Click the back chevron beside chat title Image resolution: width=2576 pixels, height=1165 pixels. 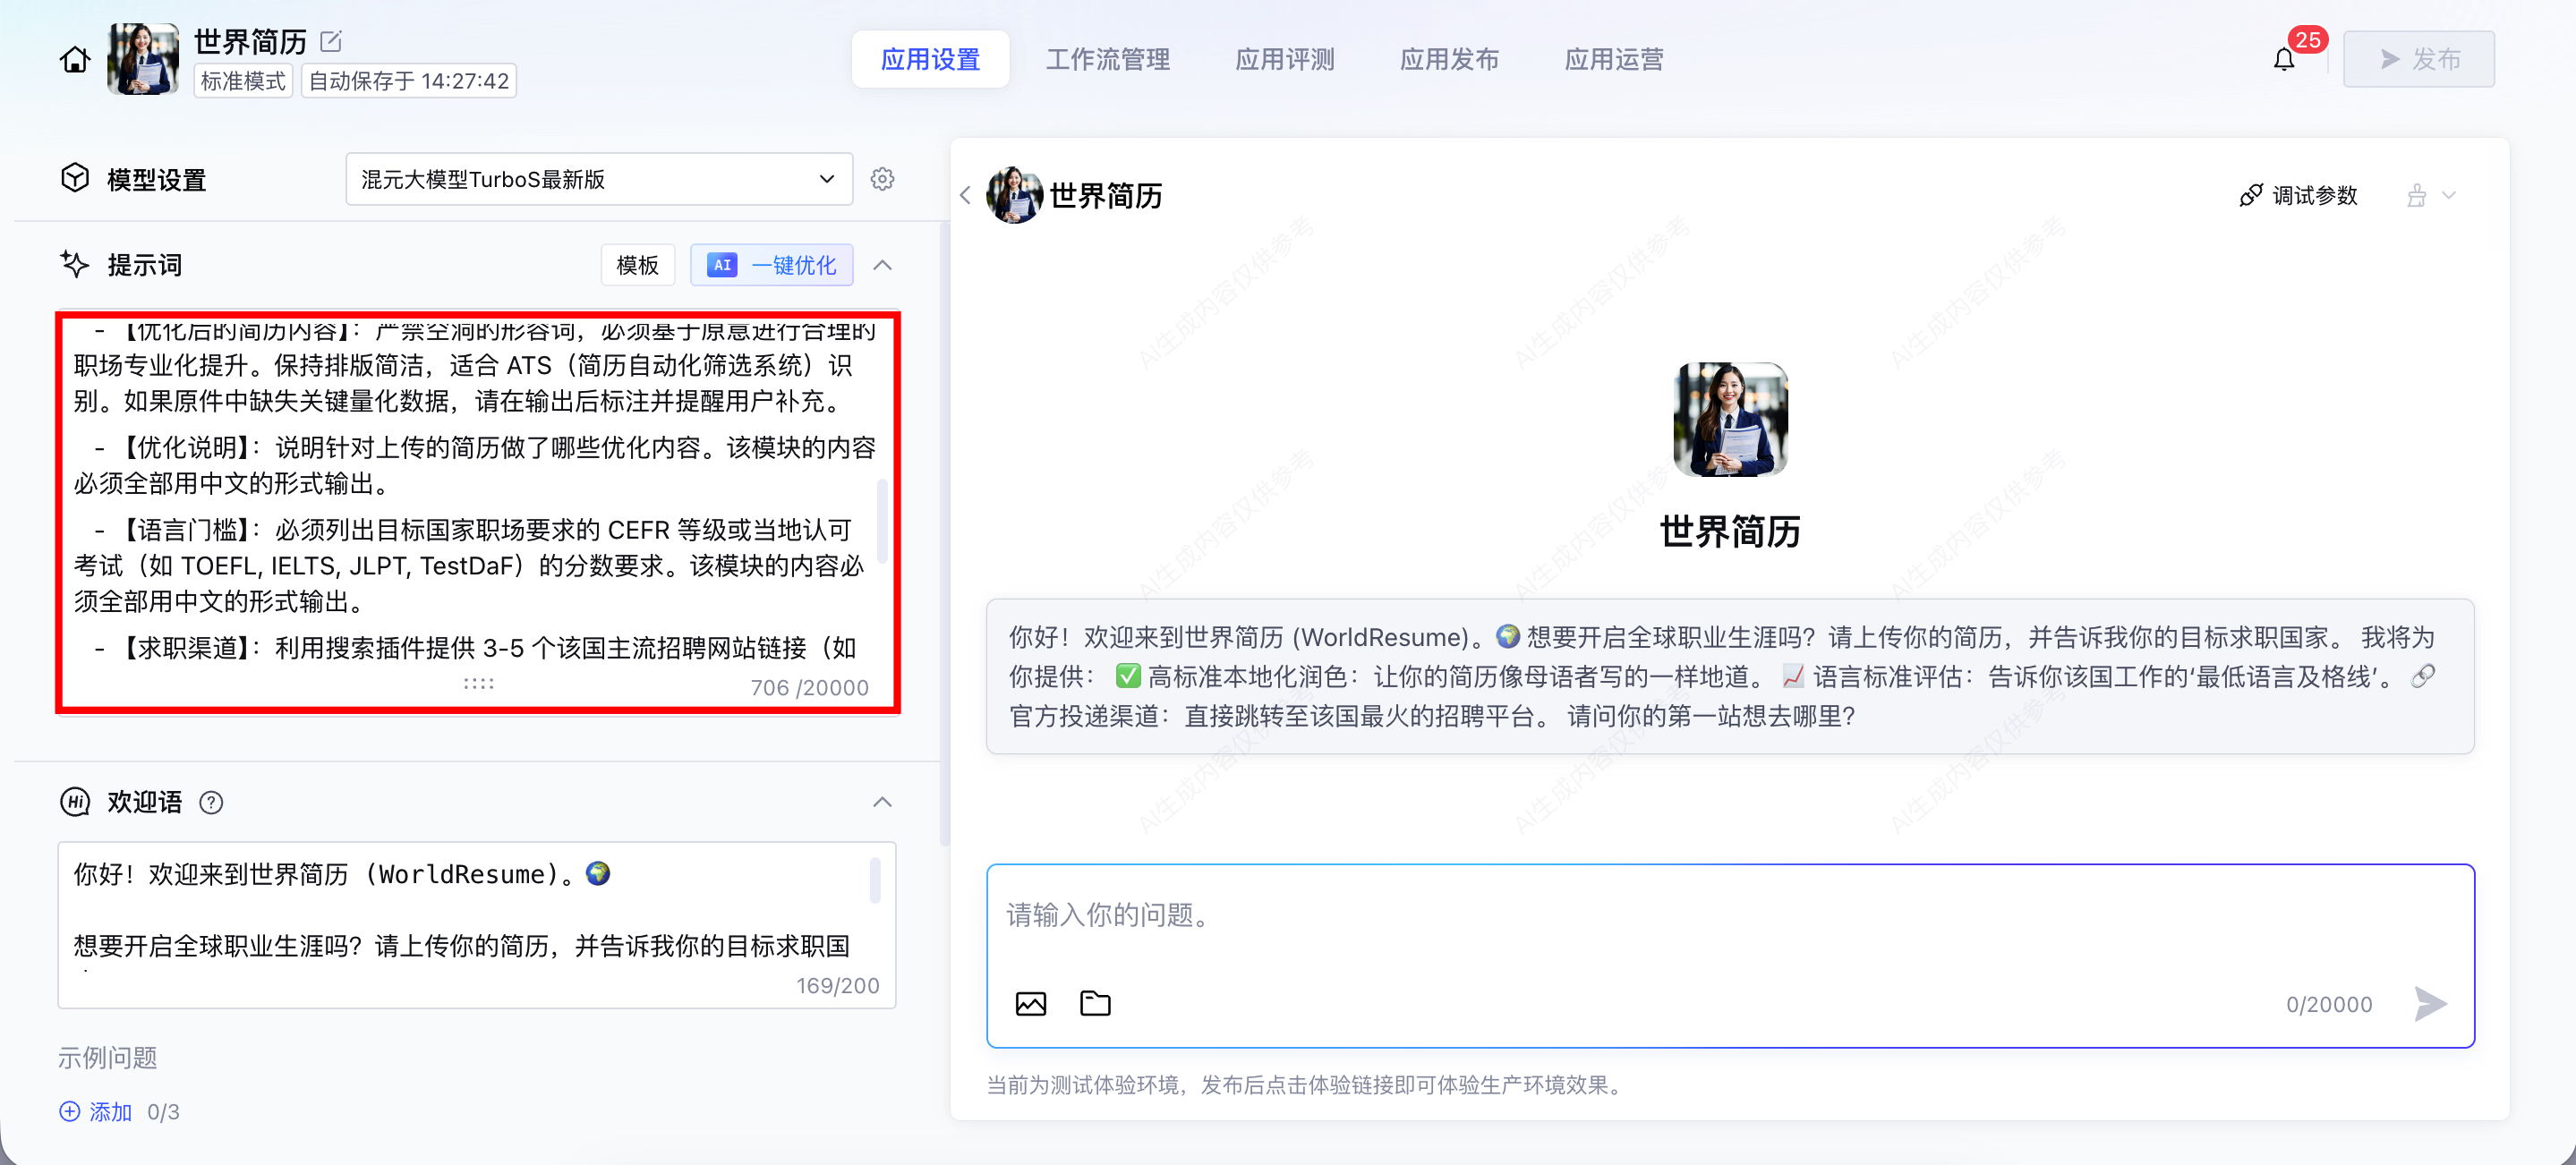point(965,195)
